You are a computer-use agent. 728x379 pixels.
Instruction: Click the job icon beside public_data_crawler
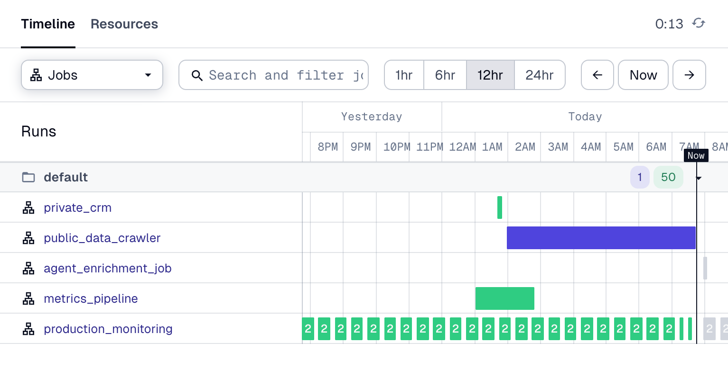click(x=28, y=238)
